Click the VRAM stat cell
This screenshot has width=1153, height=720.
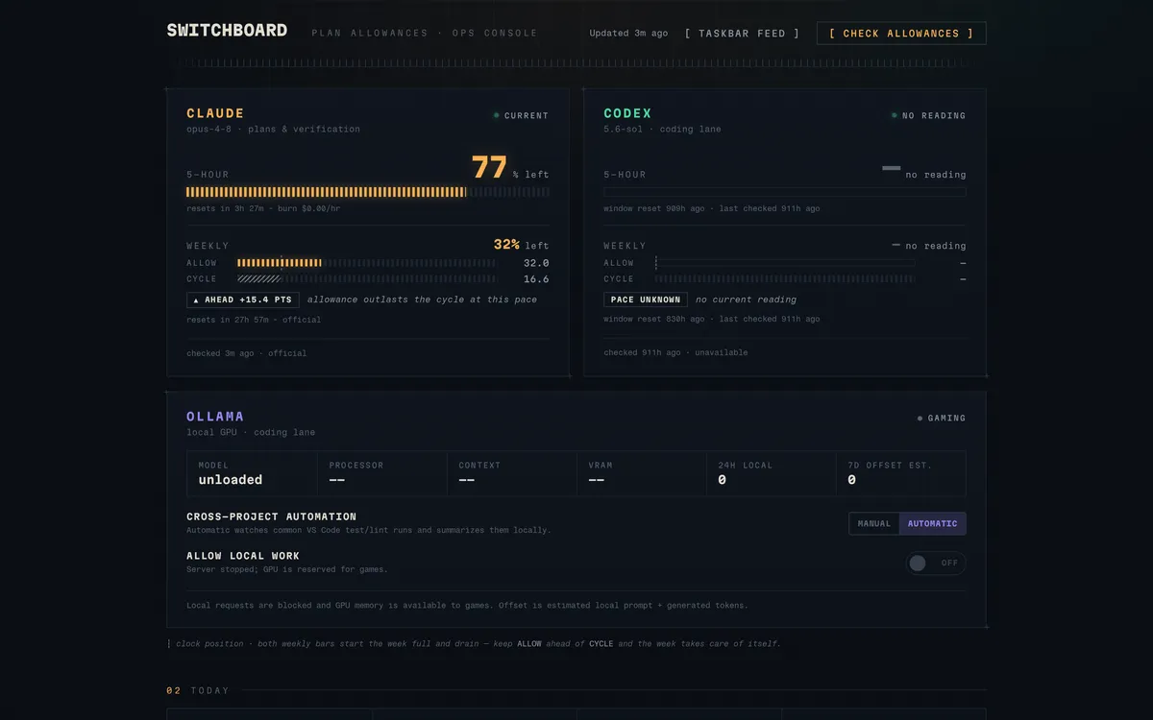(641, 473)
